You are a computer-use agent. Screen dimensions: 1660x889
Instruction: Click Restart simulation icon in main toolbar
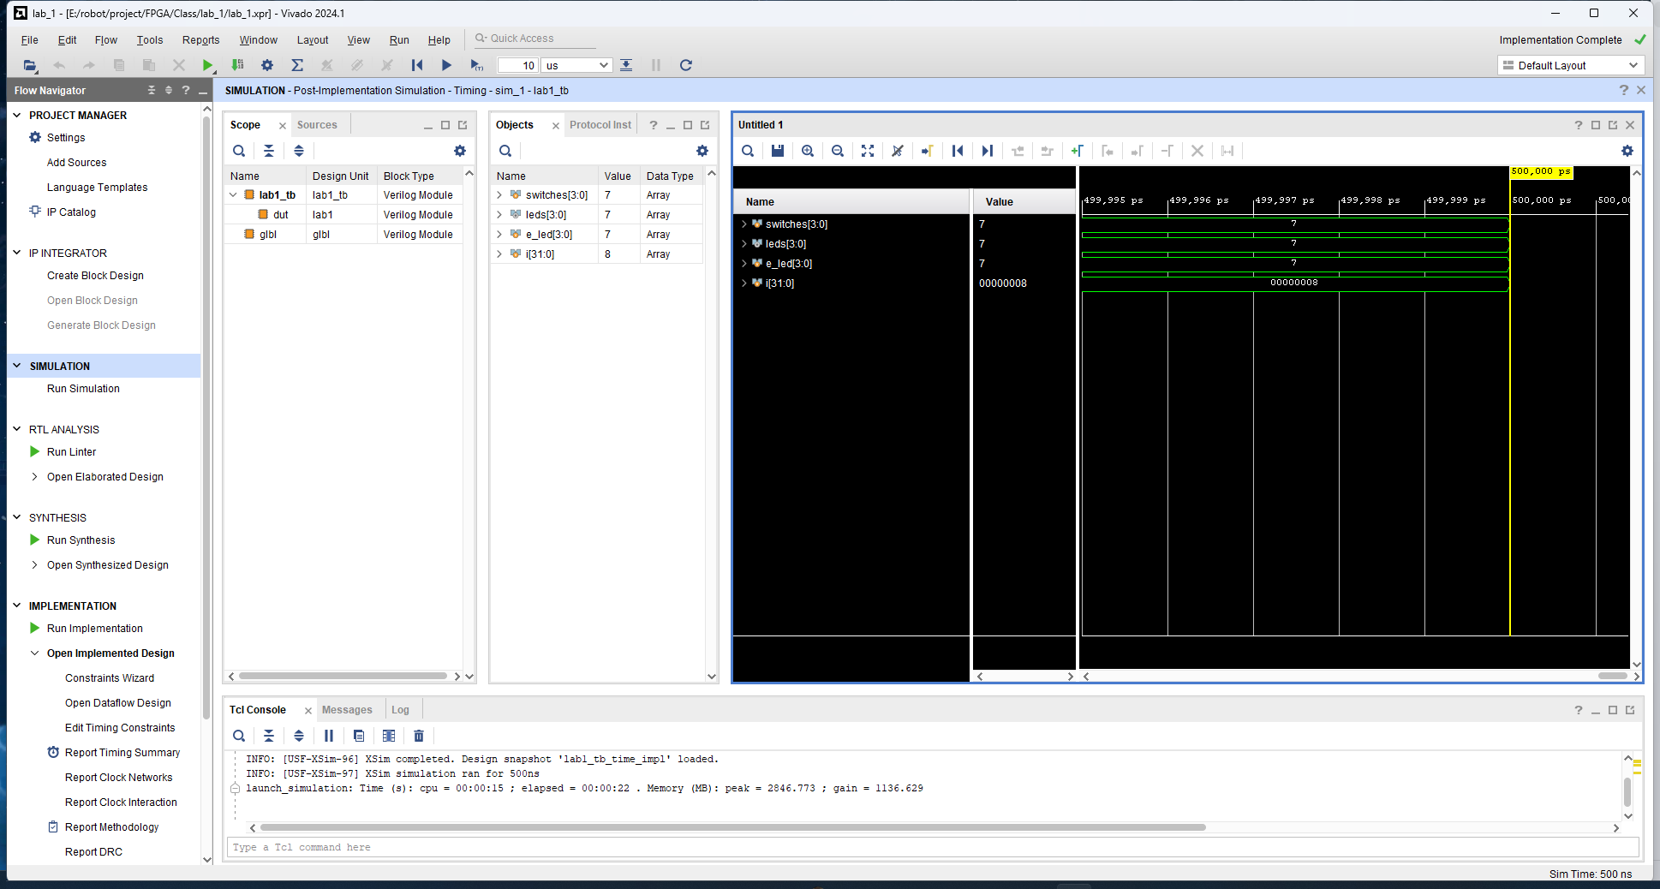[x=417, y=65]
